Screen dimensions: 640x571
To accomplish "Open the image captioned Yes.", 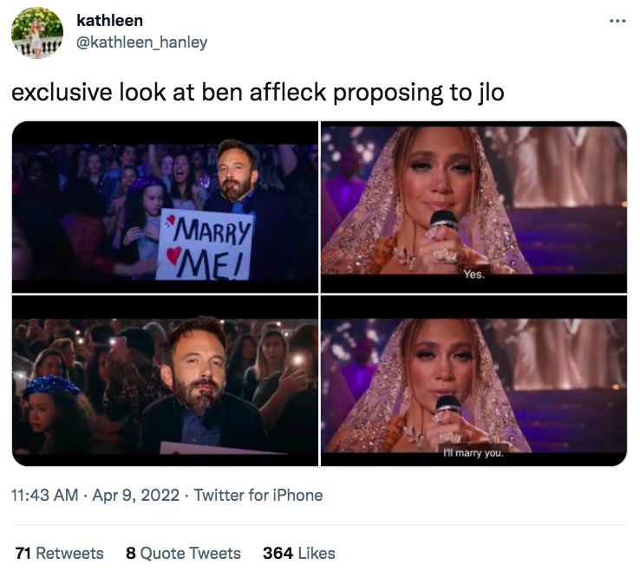I will pos(473,207).
